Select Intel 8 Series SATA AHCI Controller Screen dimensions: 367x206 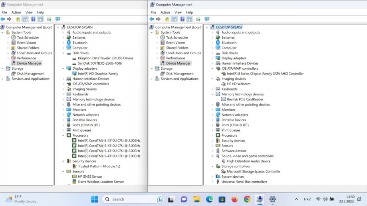coord(265,74)
